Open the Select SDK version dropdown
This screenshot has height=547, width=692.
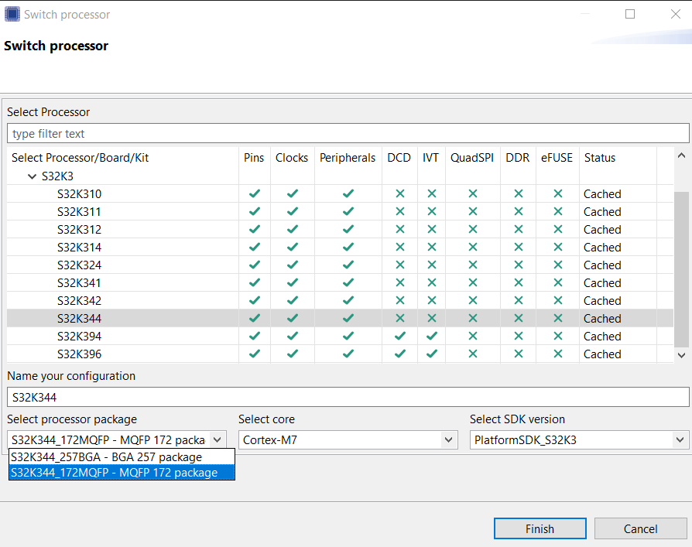coord(680,440)
